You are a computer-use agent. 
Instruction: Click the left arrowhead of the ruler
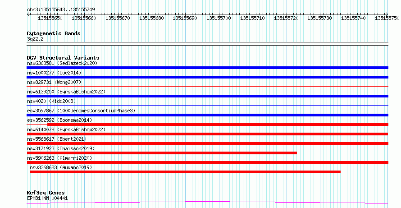click(x=28, y=14)
